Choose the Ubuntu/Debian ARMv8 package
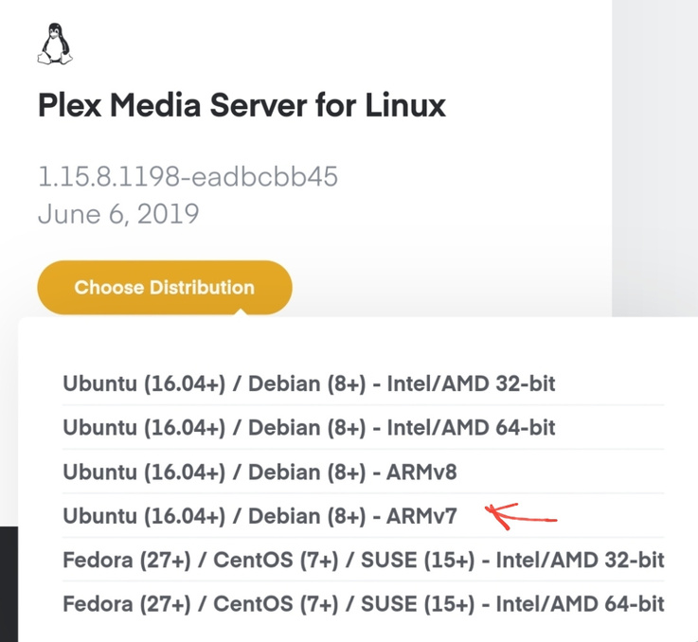The image size is (698, 642). tap(260, 472)
